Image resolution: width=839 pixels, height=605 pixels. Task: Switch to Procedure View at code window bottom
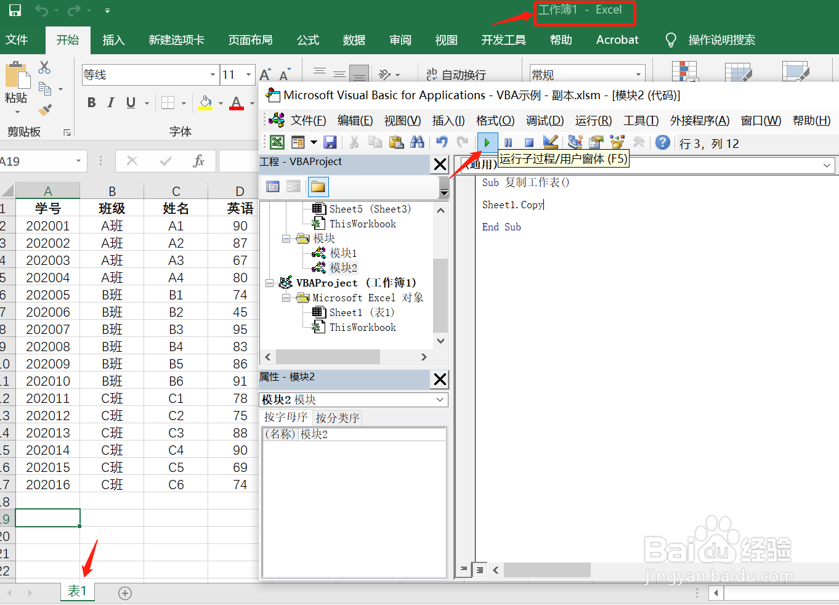[x=464, y=570]
